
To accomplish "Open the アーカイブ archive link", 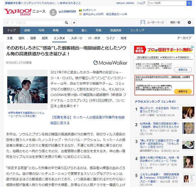I will [184, 38].
